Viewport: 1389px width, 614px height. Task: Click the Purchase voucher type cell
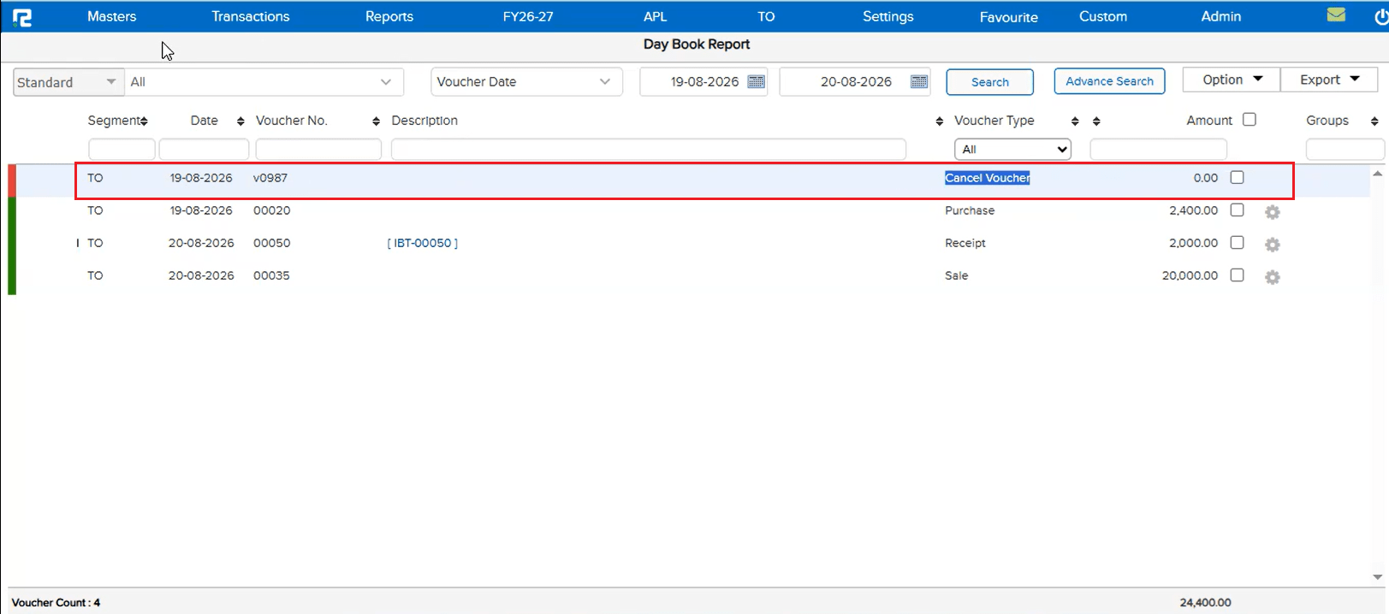pos(970,210)
